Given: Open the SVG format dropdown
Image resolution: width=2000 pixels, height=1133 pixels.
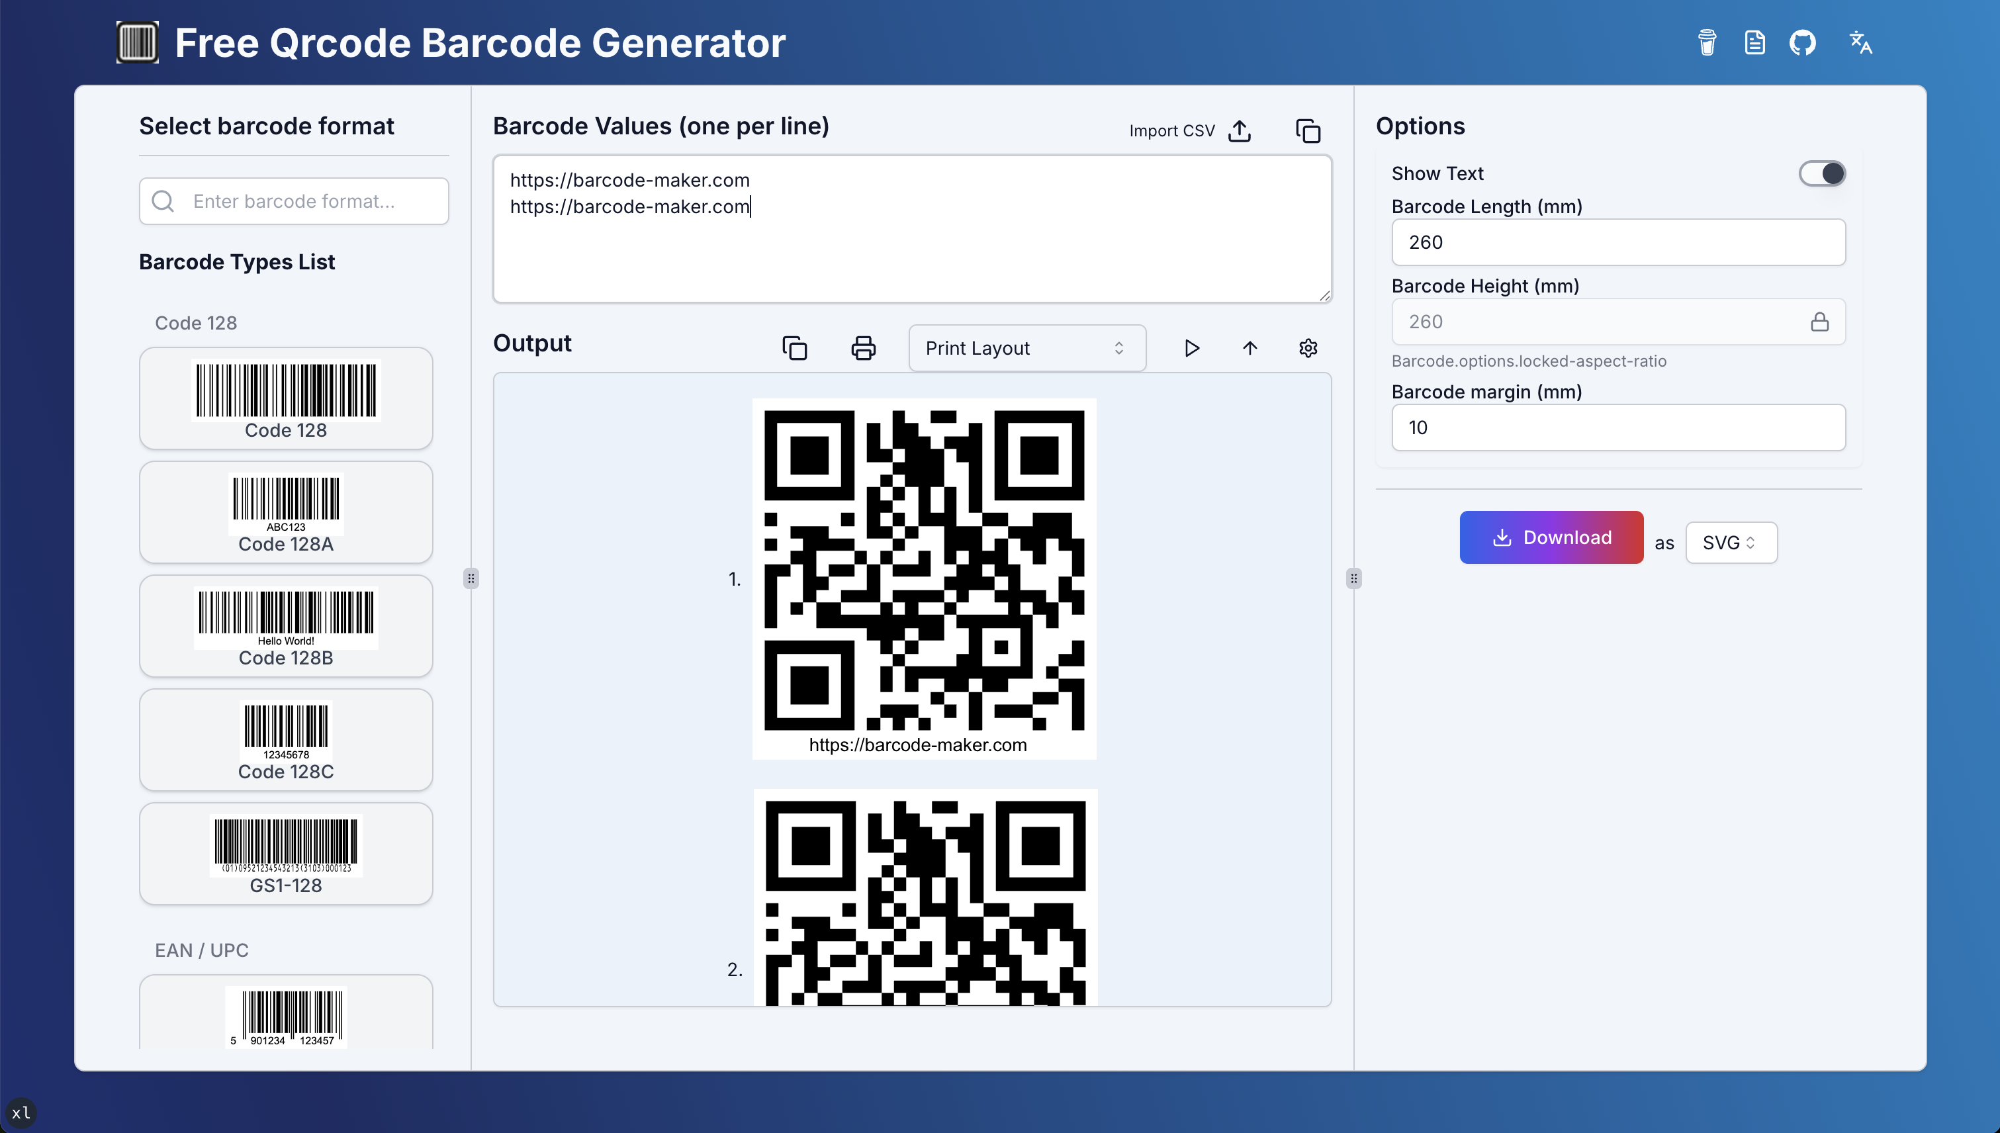Looking at the screenshot, I should [1731, 543].
